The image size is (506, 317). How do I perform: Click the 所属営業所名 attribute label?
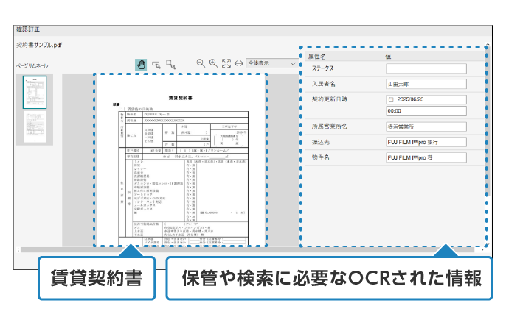(x=330, y=127)
